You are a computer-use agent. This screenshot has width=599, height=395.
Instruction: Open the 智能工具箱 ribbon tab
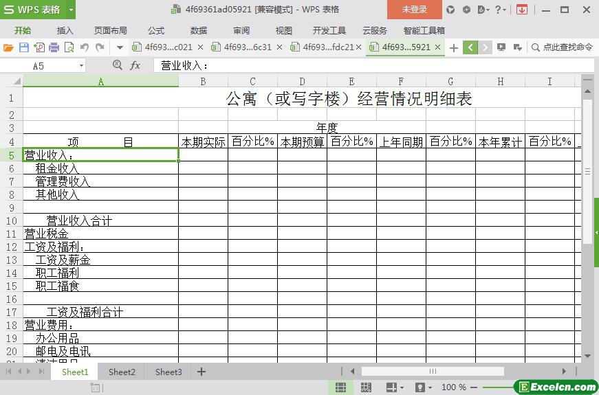424,30
